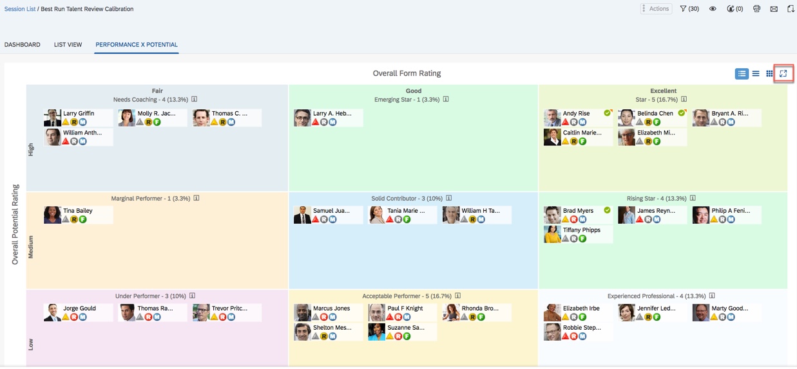
Task: Send email via the envelope icon
Action: (x=774, y=9)
